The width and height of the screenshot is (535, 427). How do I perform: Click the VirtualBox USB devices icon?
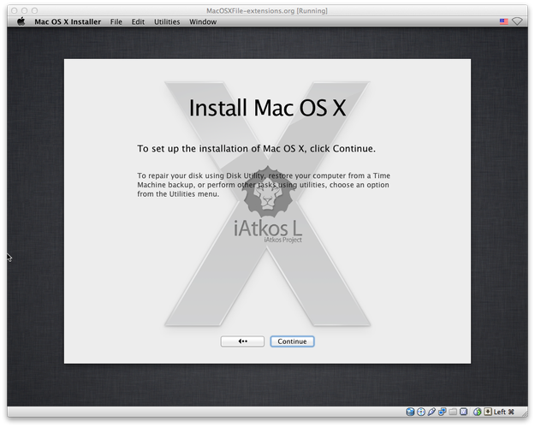[431, 412]
